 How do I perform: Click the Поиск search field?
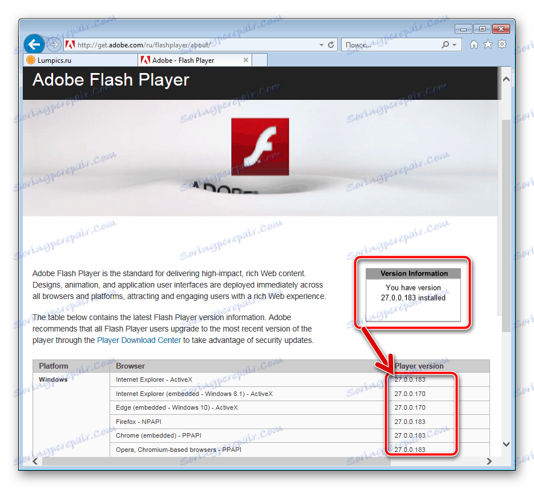(x=382, y=44)
